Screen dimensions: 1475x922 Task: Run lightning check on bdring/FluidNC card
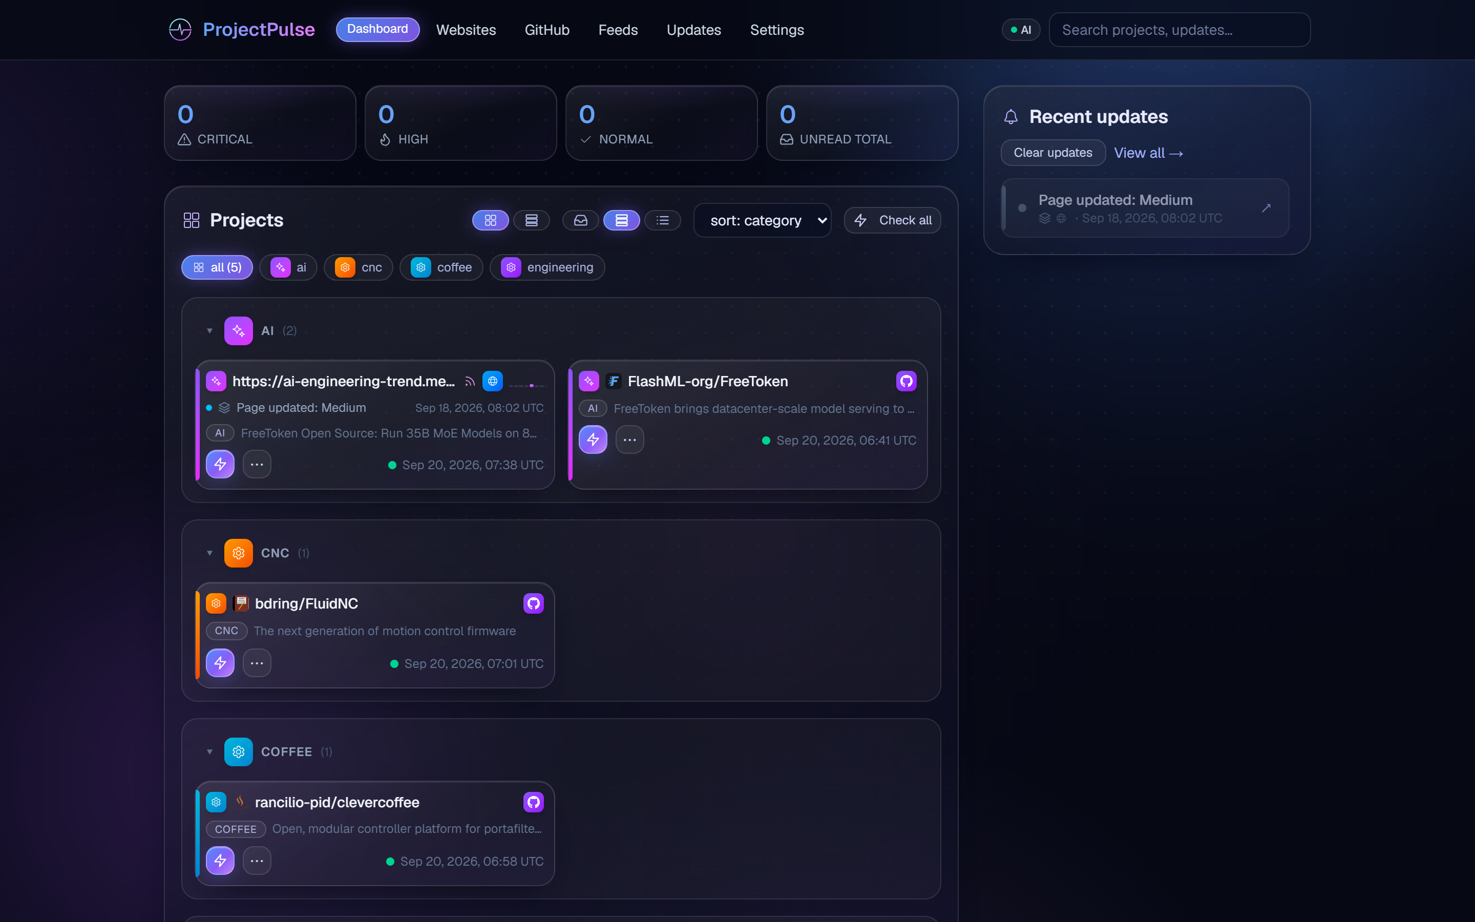tap(220, 663)
